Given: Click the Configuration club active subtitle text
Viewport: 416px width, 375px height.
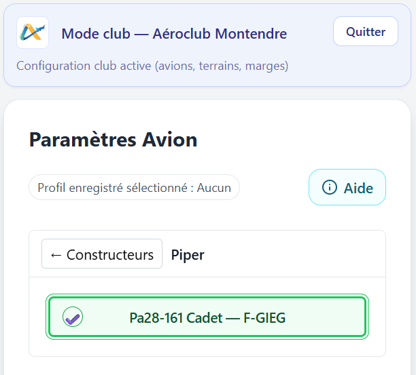Looking at the screenshot, I should click(x=152, y=66).
